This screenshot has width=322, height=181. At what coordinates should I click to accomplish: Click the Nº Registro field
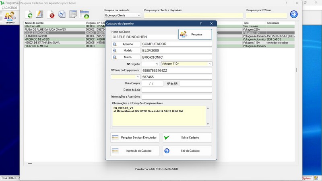[151, 64]
